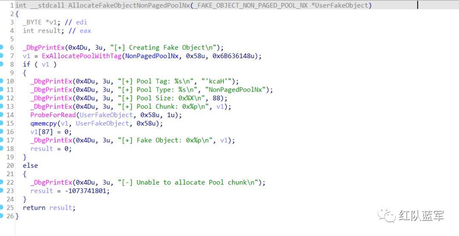Toggle breakpoint dot on line 16
Screen dimensions: 459x236
tap(2, 132)
